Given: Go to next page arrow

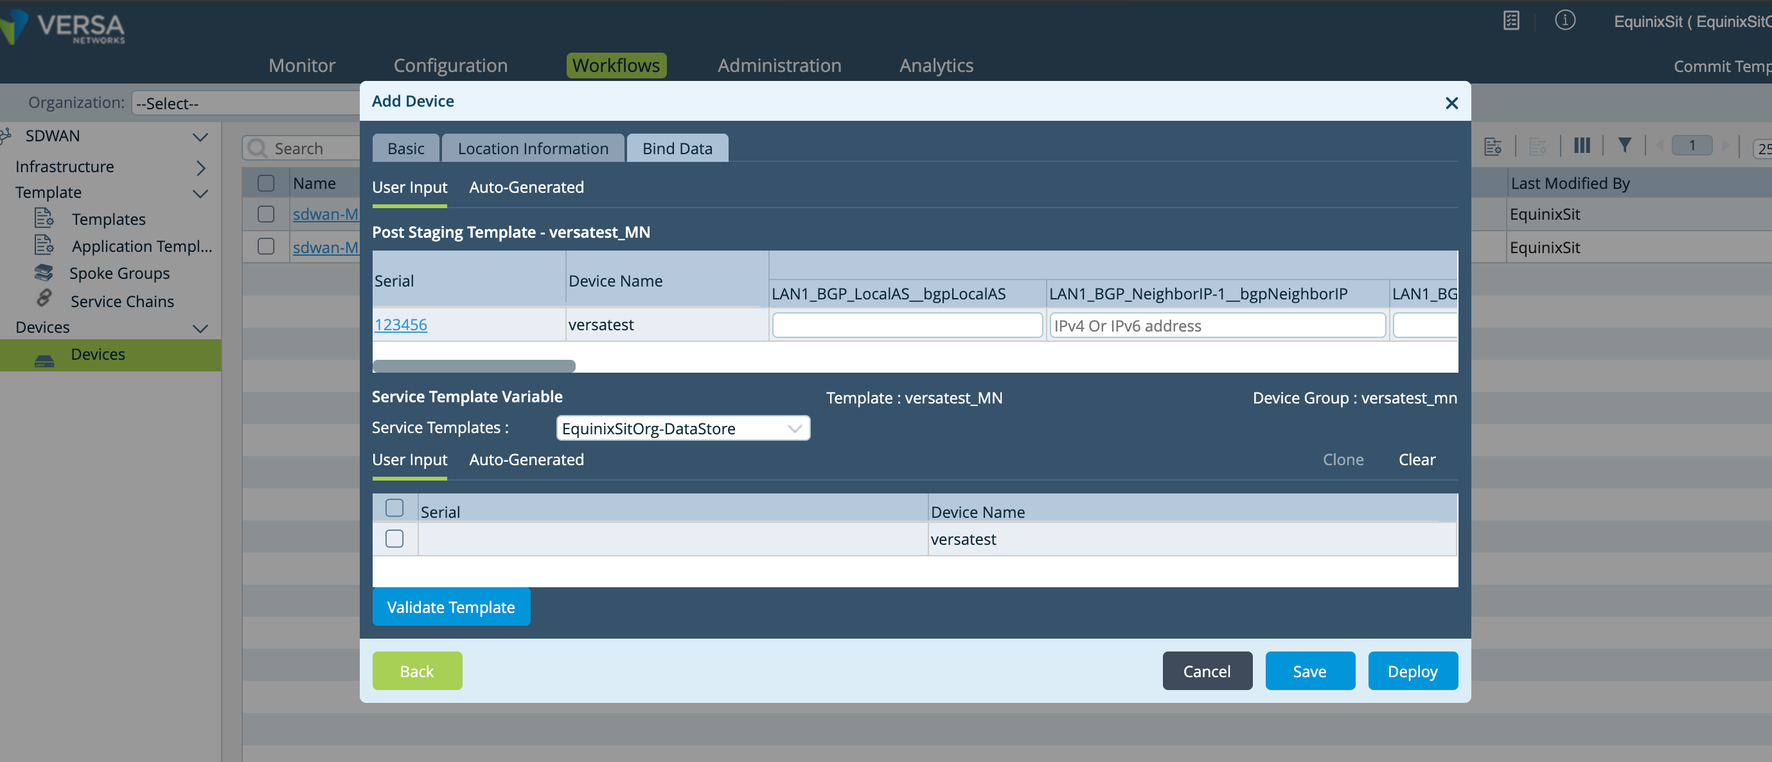Looking at the screenshot, I should (x=1724, y=145).
